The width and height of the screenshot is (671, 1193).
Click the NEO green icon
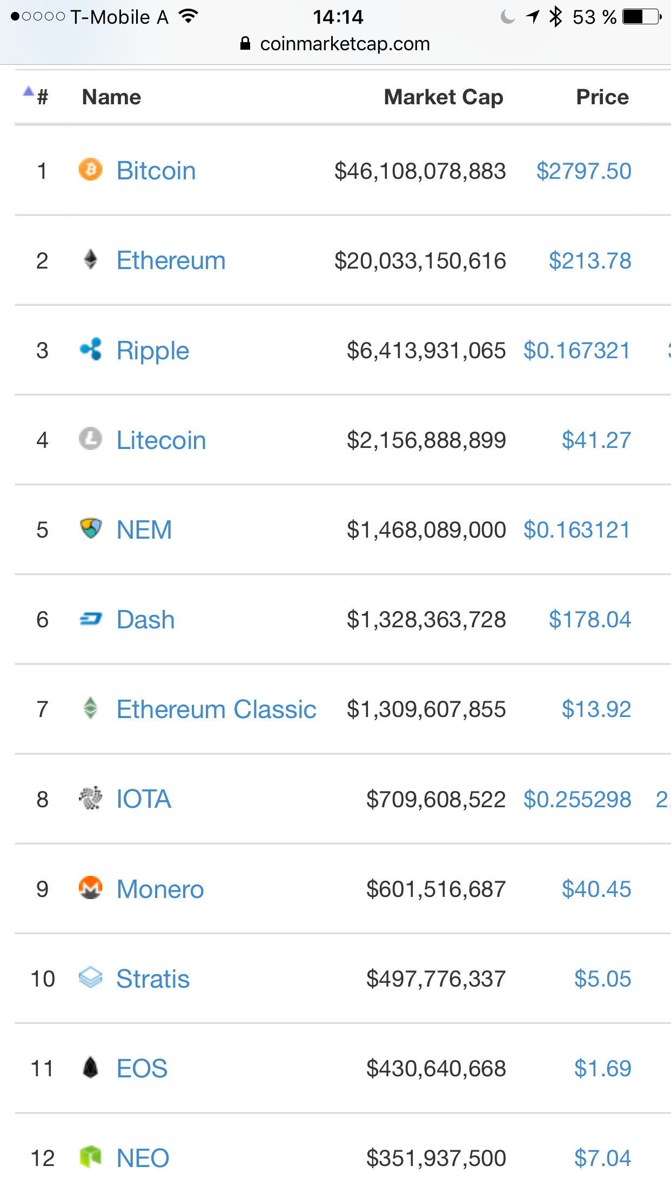click(x=90, y=1157)
